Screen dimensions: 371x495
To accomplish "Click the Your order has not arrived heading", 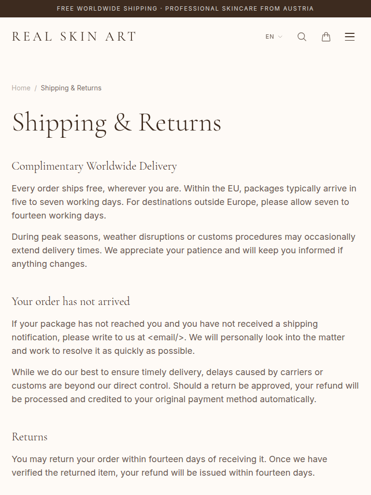I will pos(71,302).
